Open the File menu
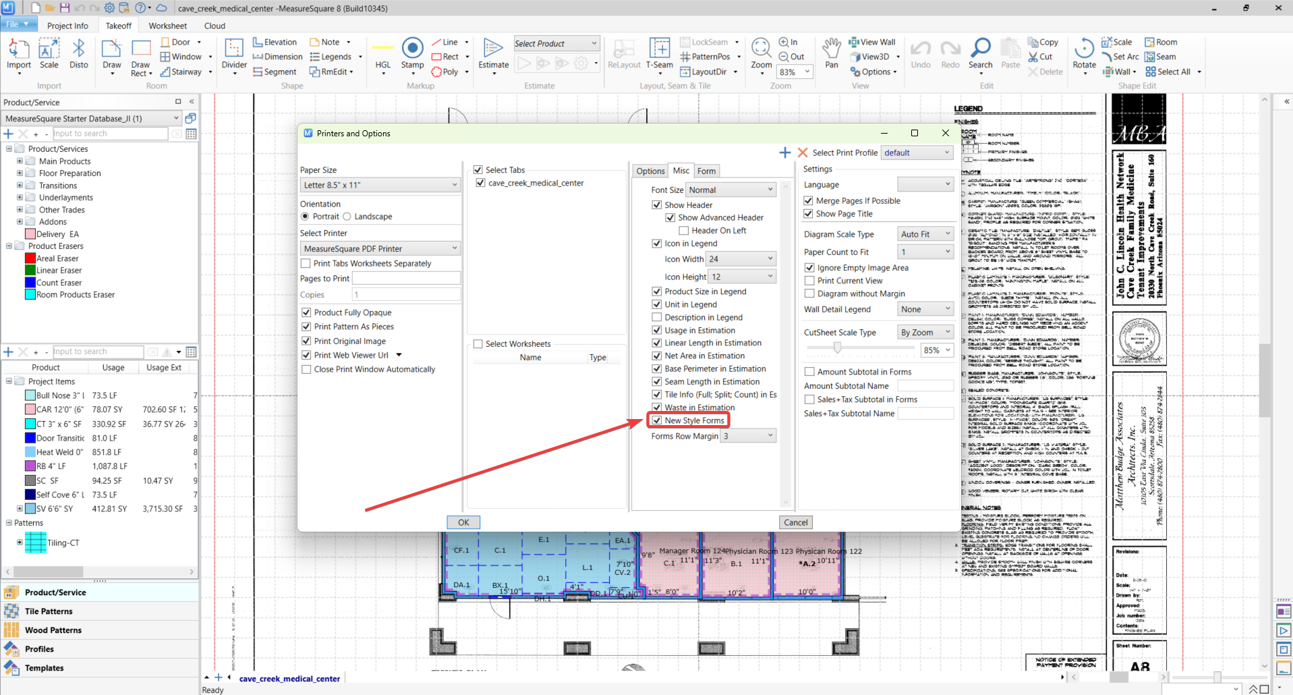Viewport: 1293px width, 695px height. coord(18,24)
